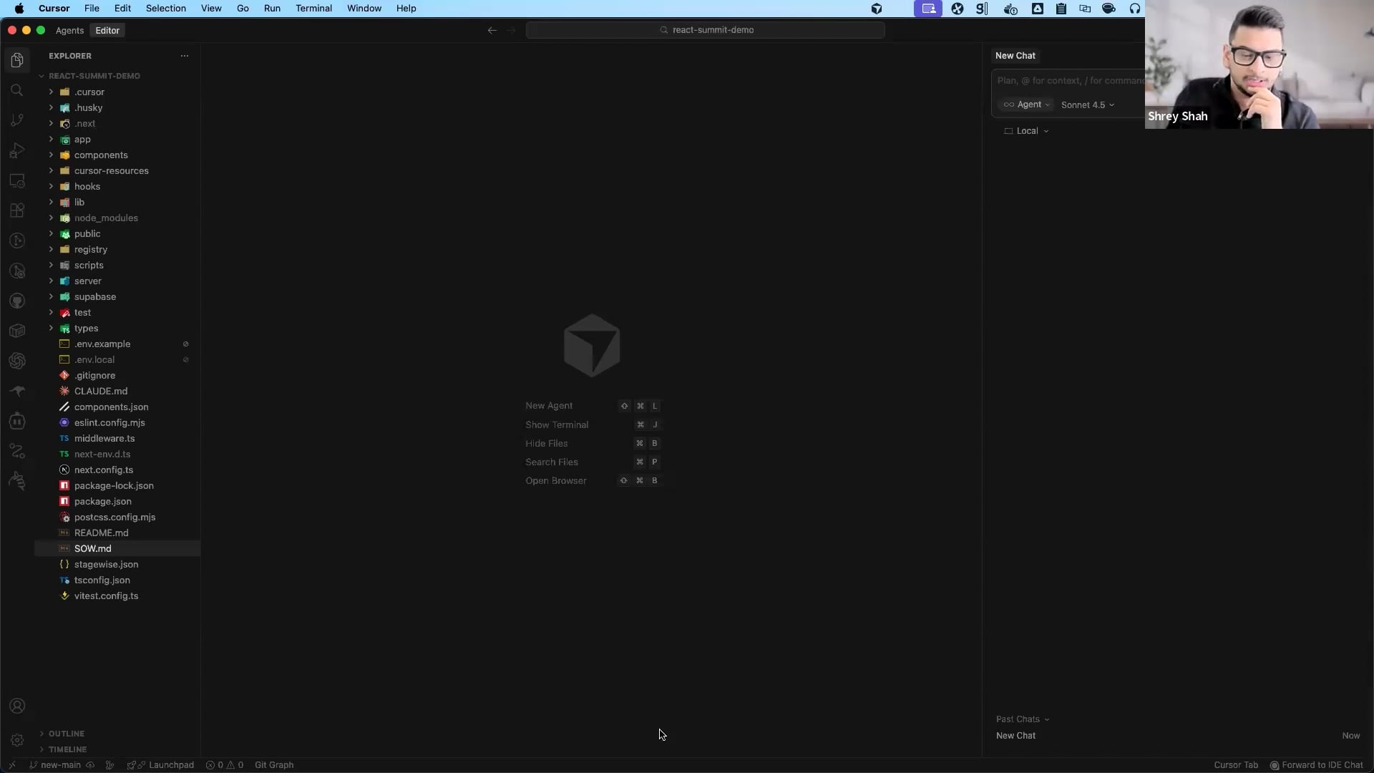Open the Selection menu
1374x773 pixels.
pos(165,9)
